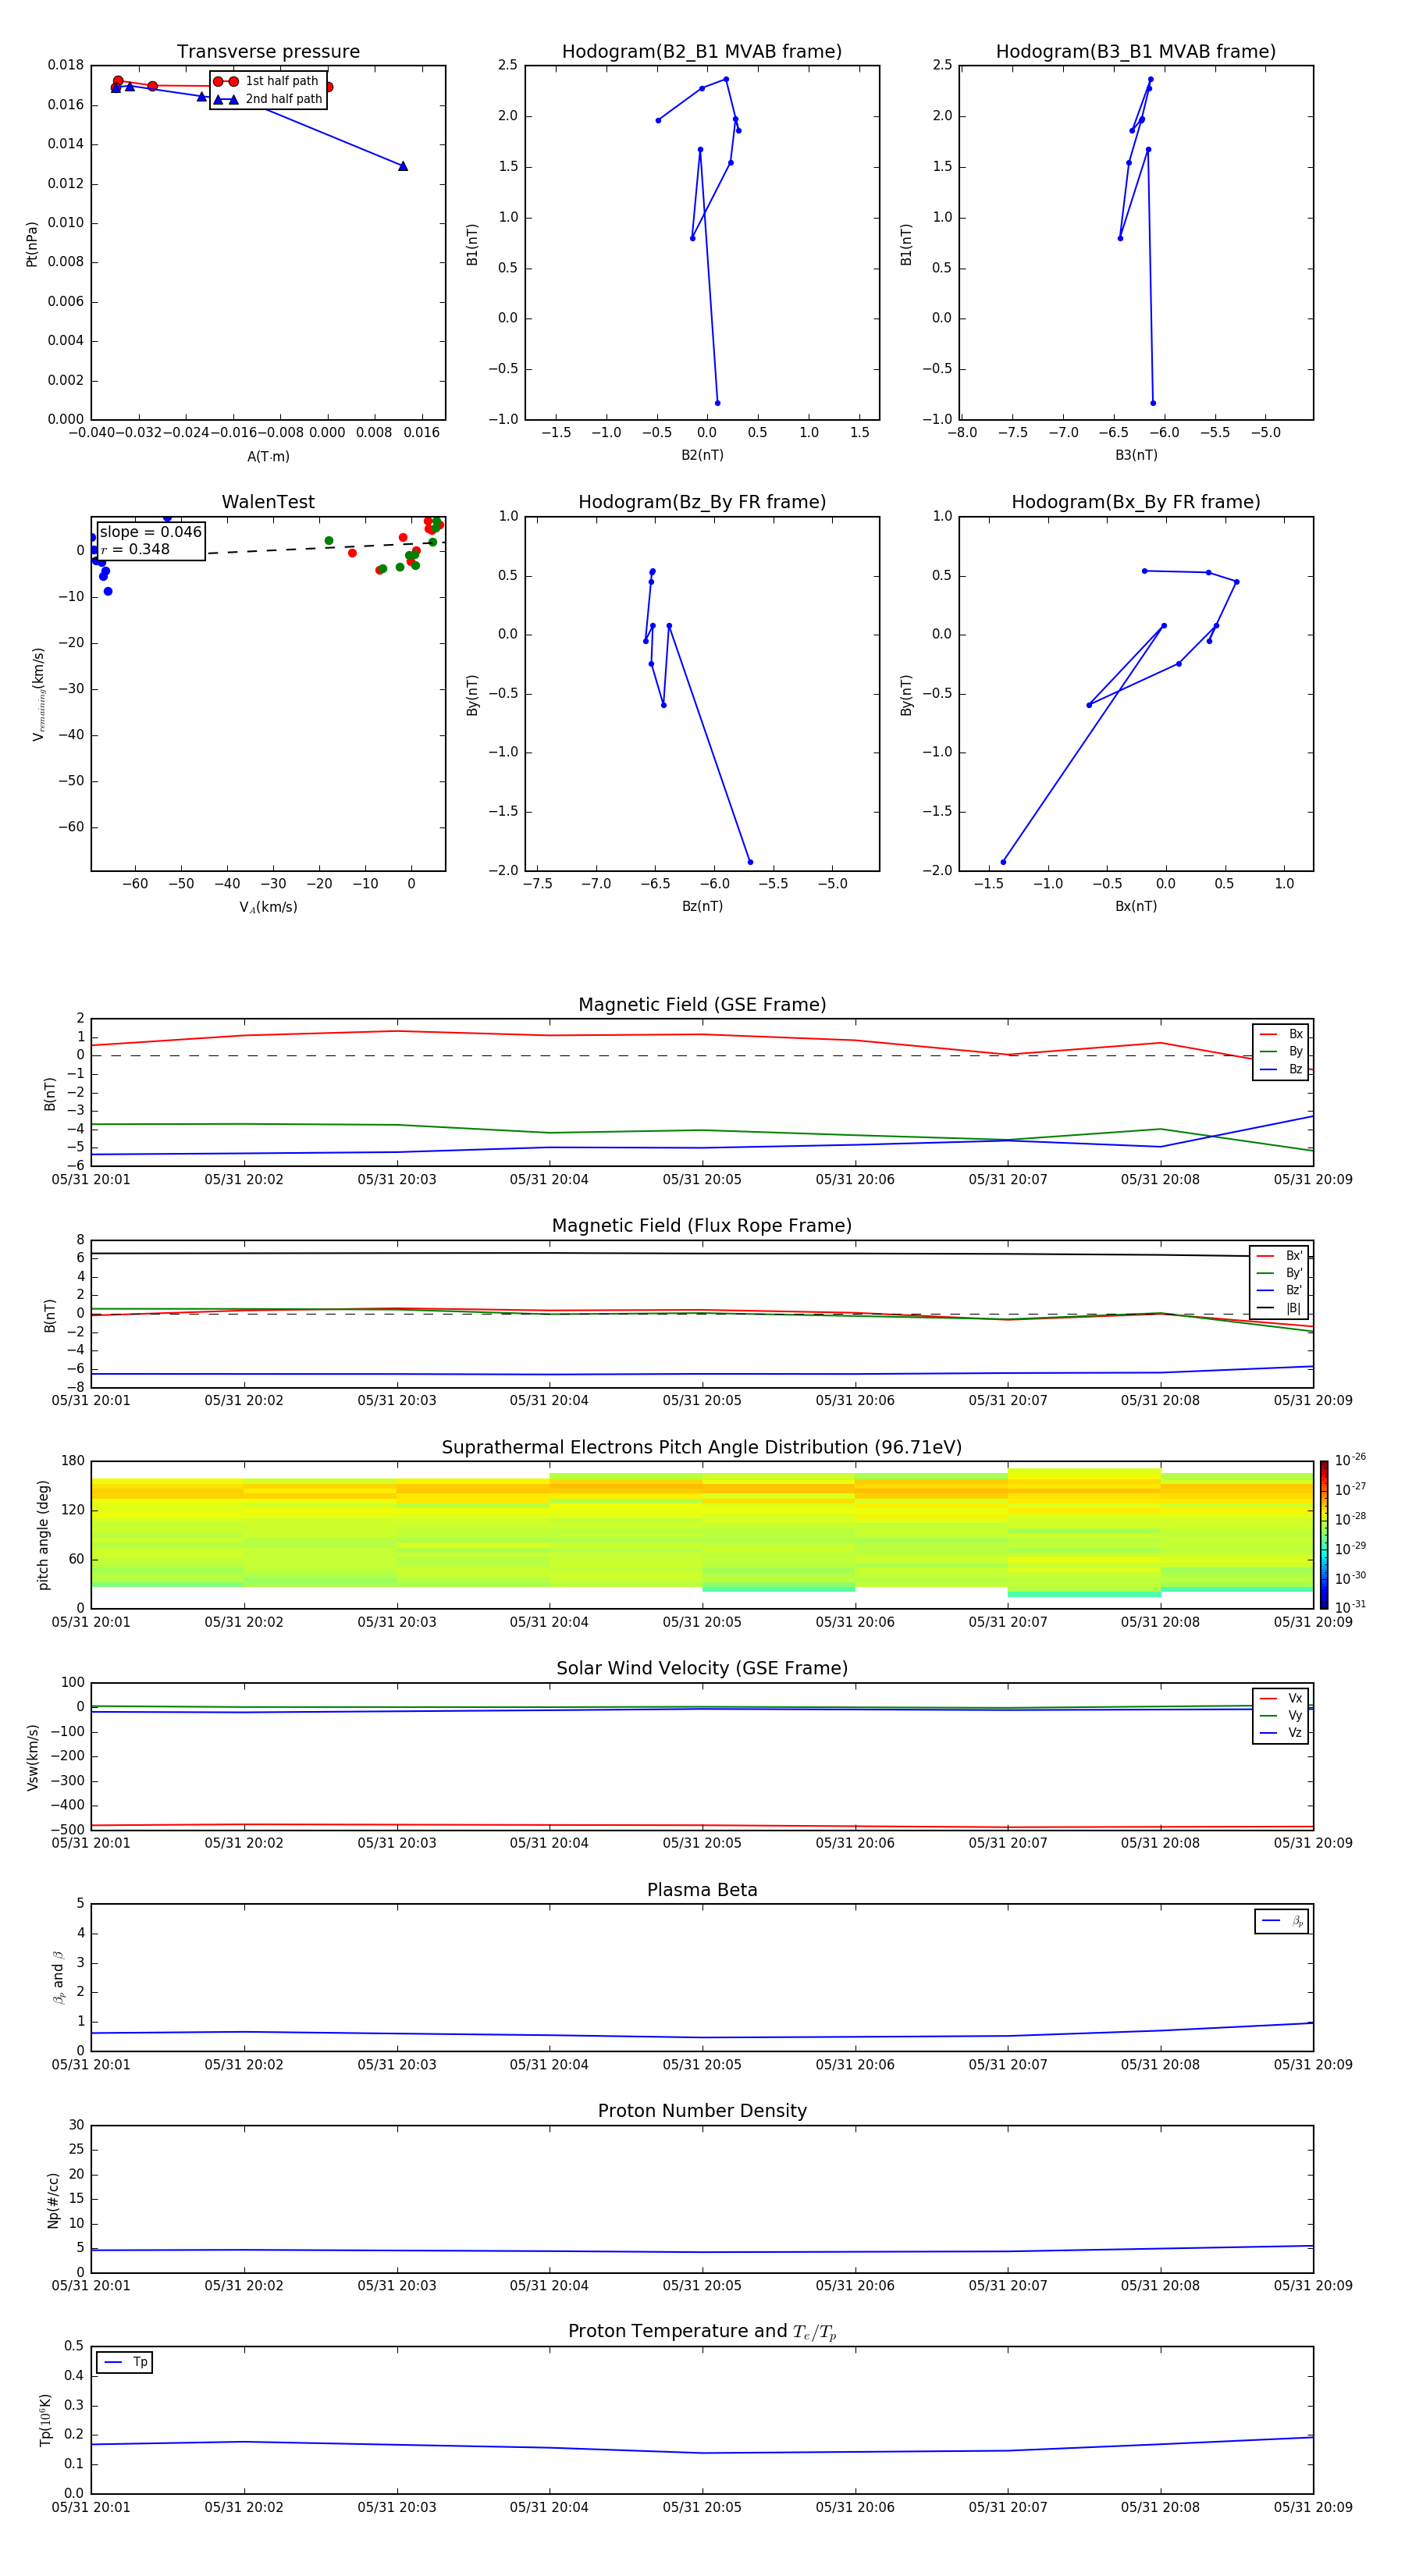Click the Vx legend entry

1281,1698
